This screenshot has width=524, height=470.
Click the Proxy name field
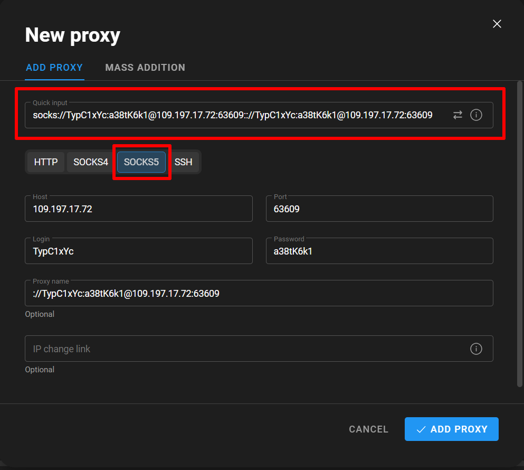pos(259,294)
